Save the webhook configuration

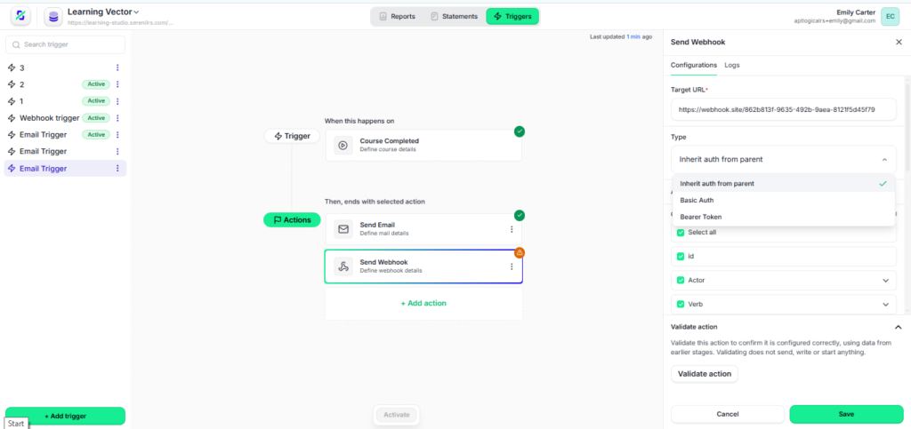click(x=846, y=414)
